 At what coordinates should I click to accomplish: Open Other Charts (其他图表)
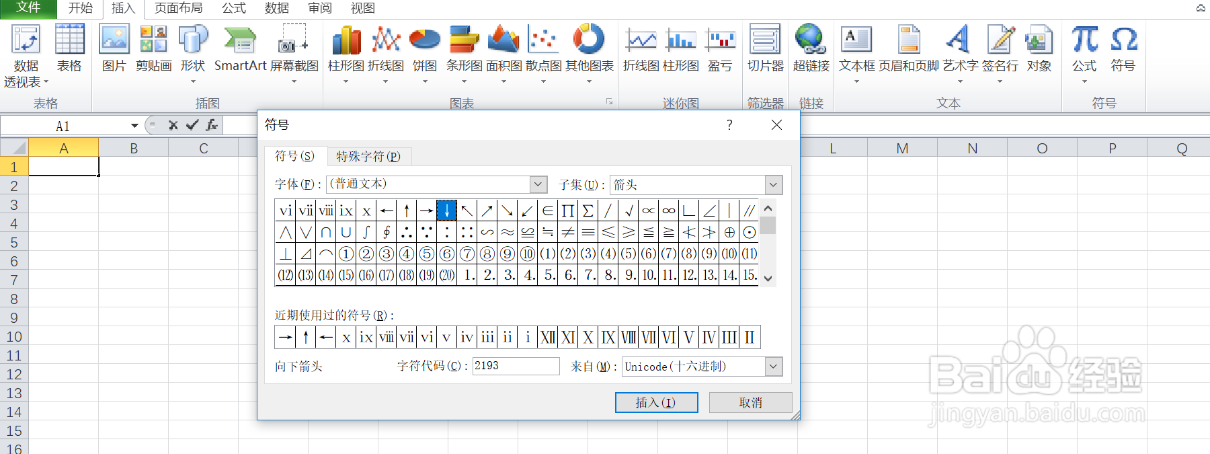590,54
